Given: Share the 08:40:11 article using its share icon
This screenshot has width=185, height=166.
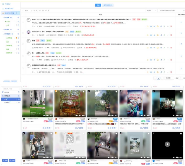Looking at the screenshot, I should [x=154, y=60].
